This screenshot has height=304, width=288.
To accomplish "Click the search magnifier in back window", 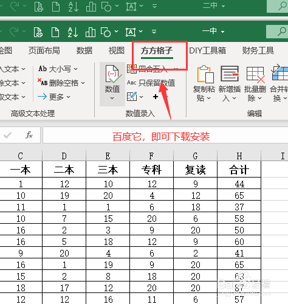I will pos(282,6).
